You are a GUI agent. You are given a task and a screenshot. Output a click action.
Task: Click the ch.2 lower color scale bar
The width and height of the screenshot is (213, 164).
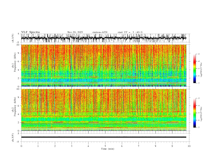tap(194, 113)
